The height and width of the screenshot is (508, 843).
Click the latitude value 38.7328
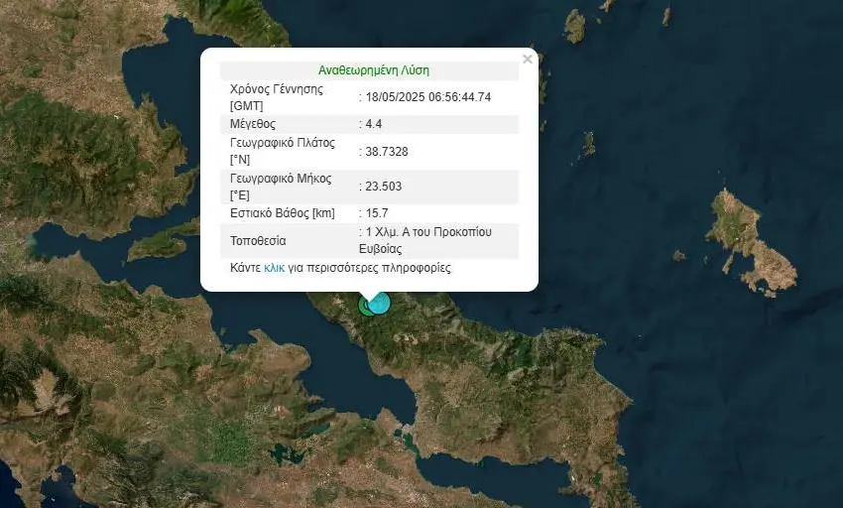[387, 152]
